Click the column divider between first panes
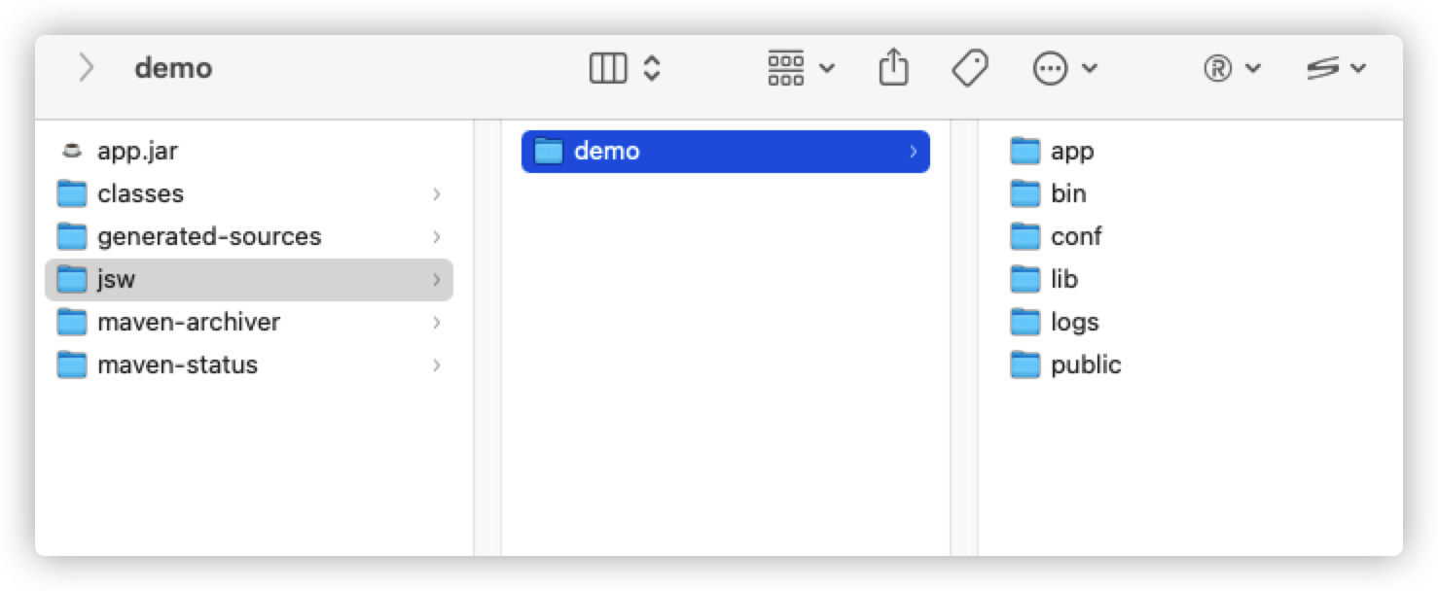1438x591 pixels. (x=487, y=338)
